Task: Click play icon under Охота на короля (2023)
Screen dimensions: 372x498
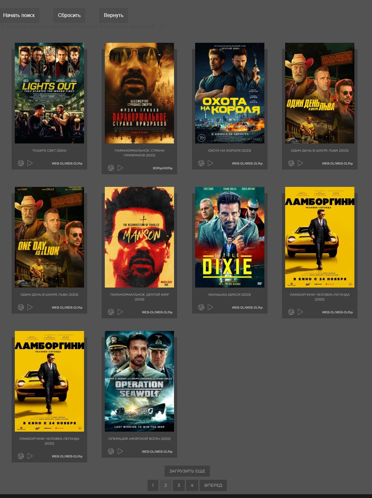Action: pyautogui.click(x=211, y=163)
